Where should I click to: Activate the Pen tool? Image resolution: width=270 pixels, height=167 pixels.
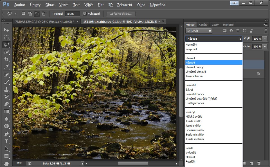6,134
